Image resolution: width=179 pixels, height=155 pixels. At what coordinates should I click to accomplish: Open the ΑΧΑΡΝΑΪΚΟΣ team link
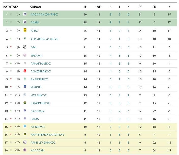[x=39, y=79]
